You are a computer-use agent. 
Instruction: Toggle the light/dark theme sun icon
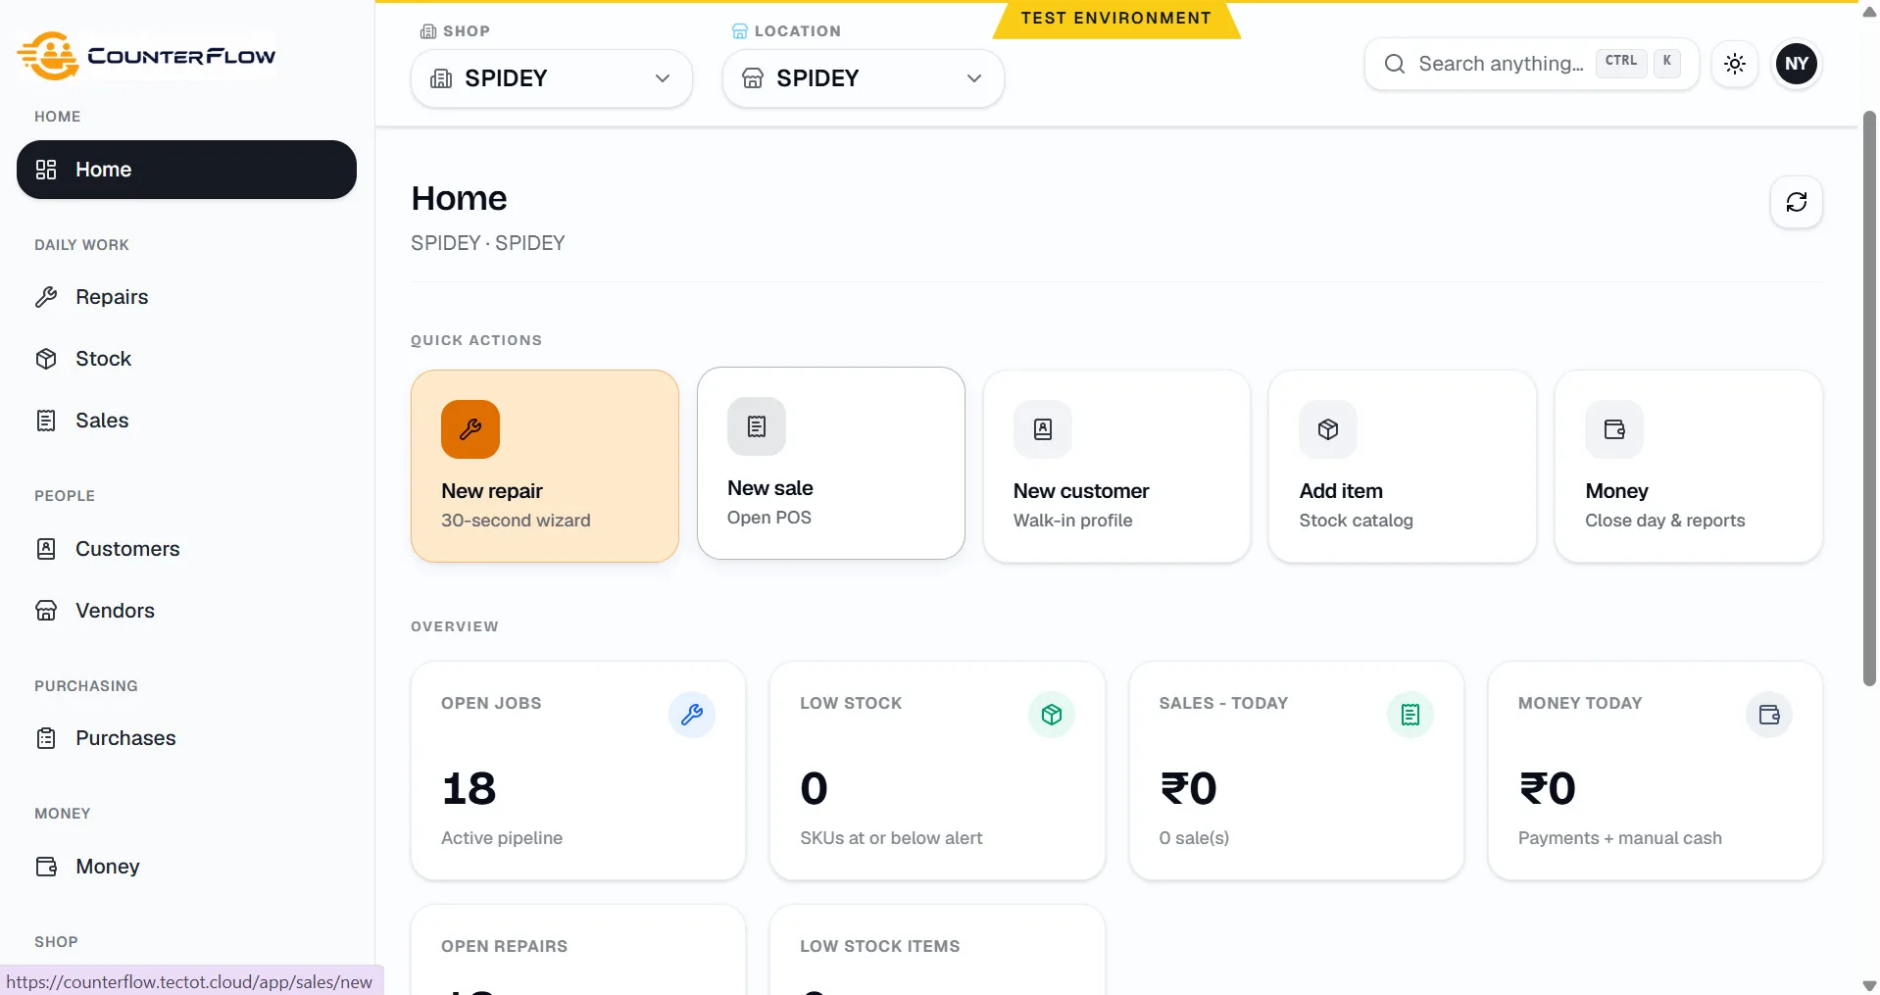point(1735,64)
